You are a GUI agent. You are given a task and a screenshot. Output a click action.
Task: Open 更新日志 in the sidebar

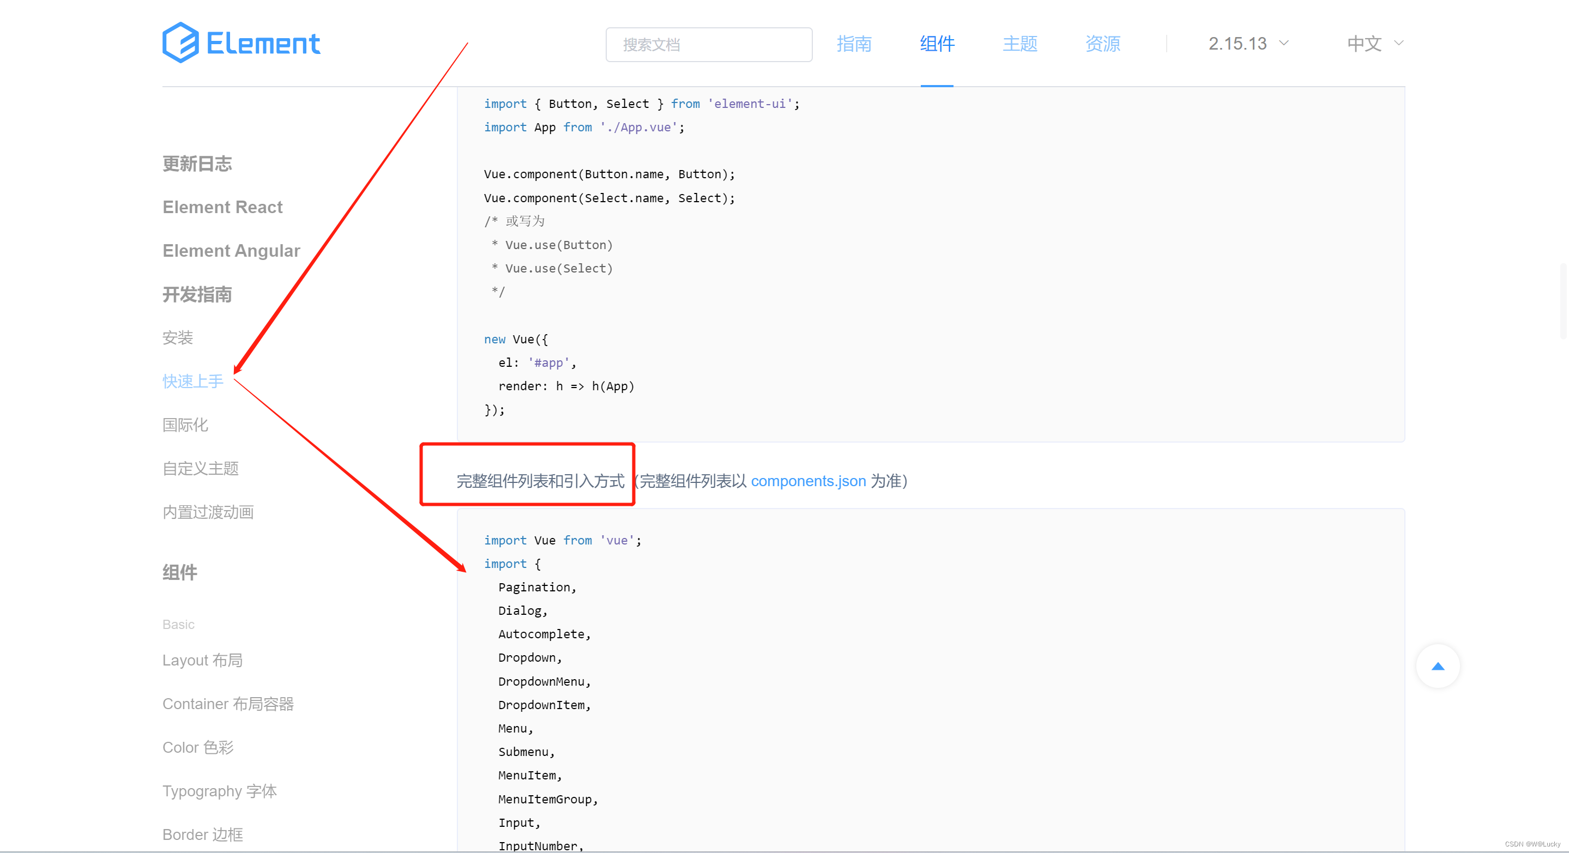tap(197, 164)
